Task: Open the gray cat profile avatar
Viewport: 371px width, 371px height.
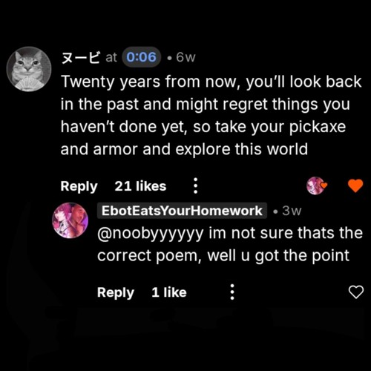Action: click(29, 69)
